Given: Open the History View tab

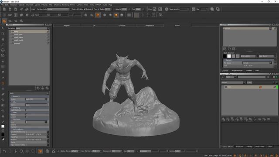Looking at the screenshot, I should [260, 147].
